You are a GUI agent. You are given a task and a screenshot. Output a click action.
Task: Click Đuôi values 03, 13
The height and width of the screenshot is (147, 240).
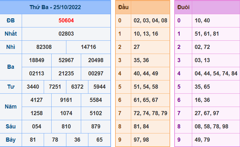coord(202,60)
